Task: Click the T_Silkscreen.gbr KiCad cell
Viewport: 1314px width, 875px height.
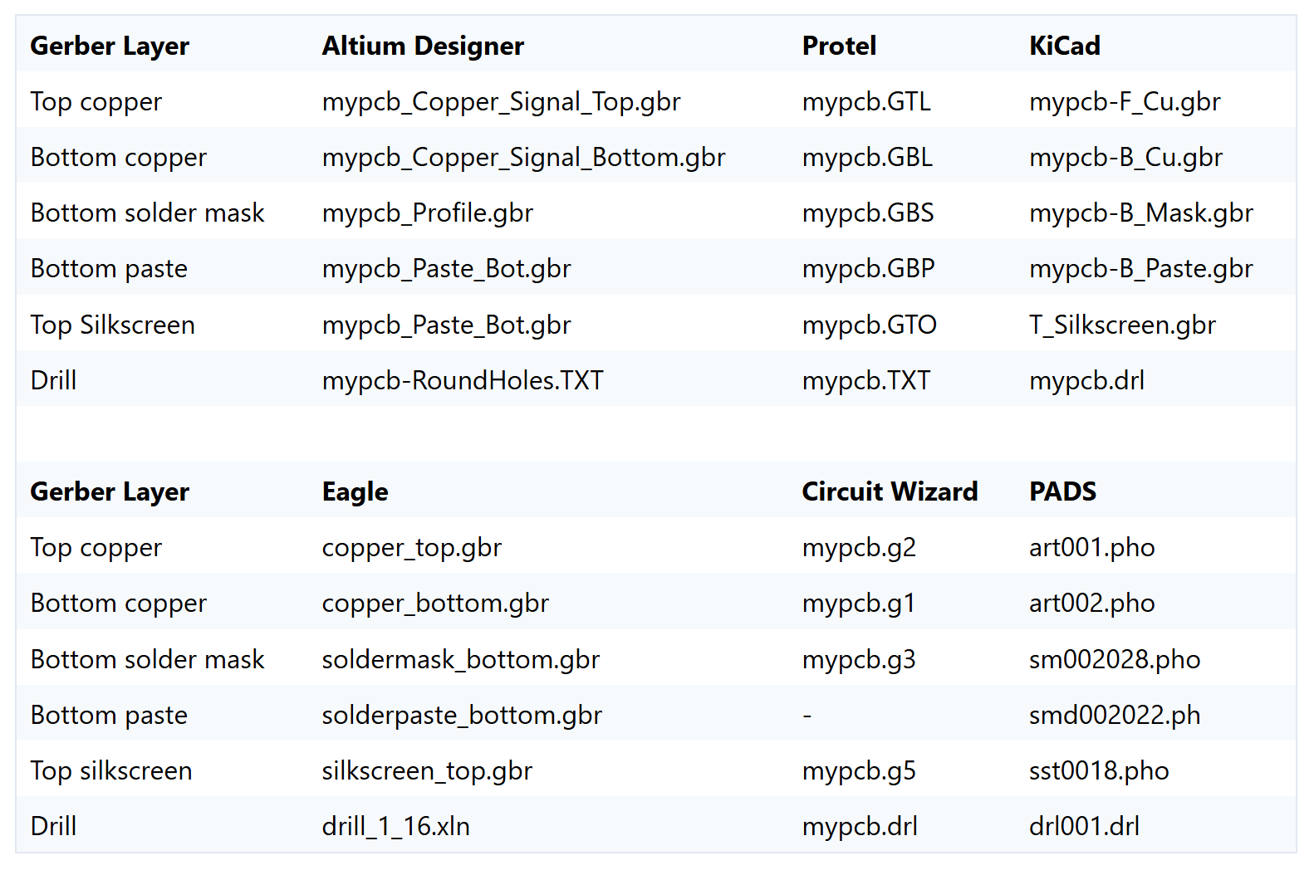Action: [1122, 325]
